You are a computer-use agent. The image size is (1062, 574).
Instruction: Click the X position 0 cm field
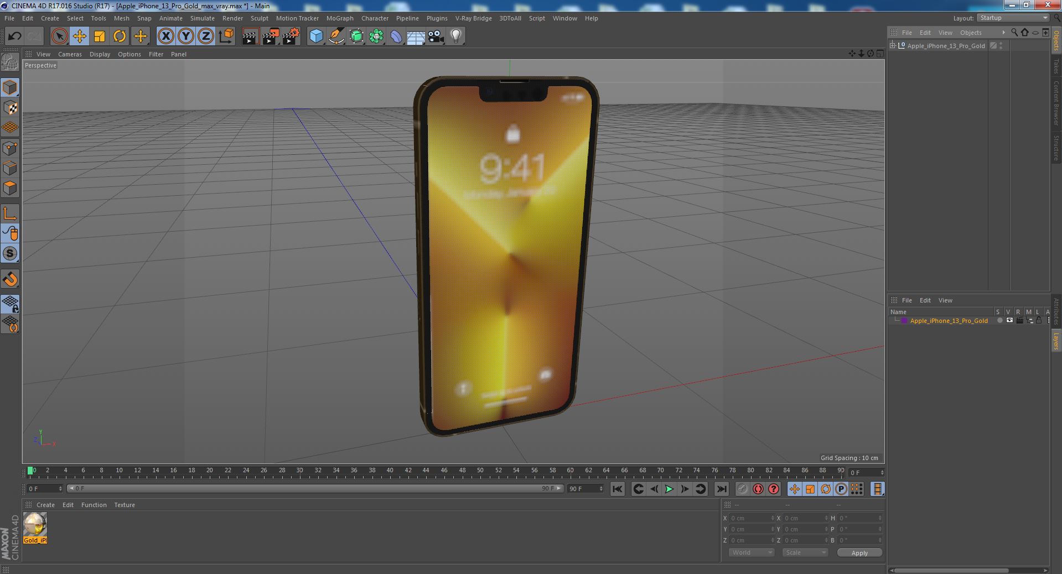[x=752, y=518]
